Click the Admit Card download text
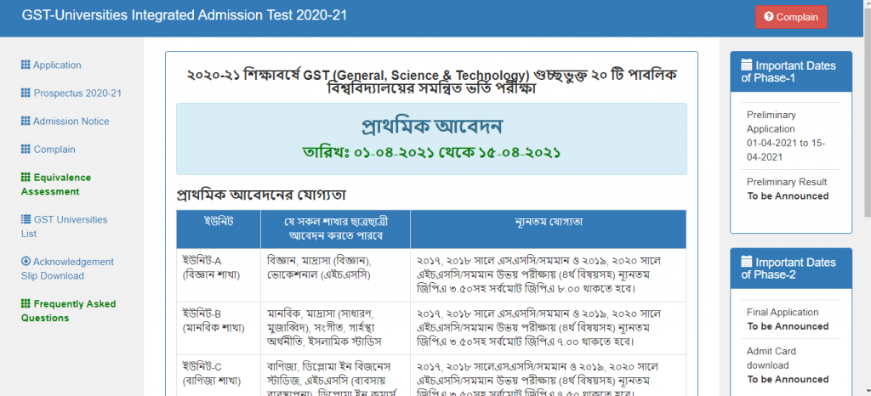Image resolution: width=871 pixels, height=396 pixels. click(771, 359)
